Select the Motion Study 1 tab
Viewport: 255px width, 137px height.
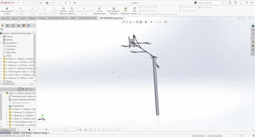41,133
